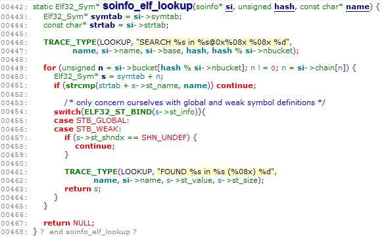Select the underlined si parameter

(229, 7)
